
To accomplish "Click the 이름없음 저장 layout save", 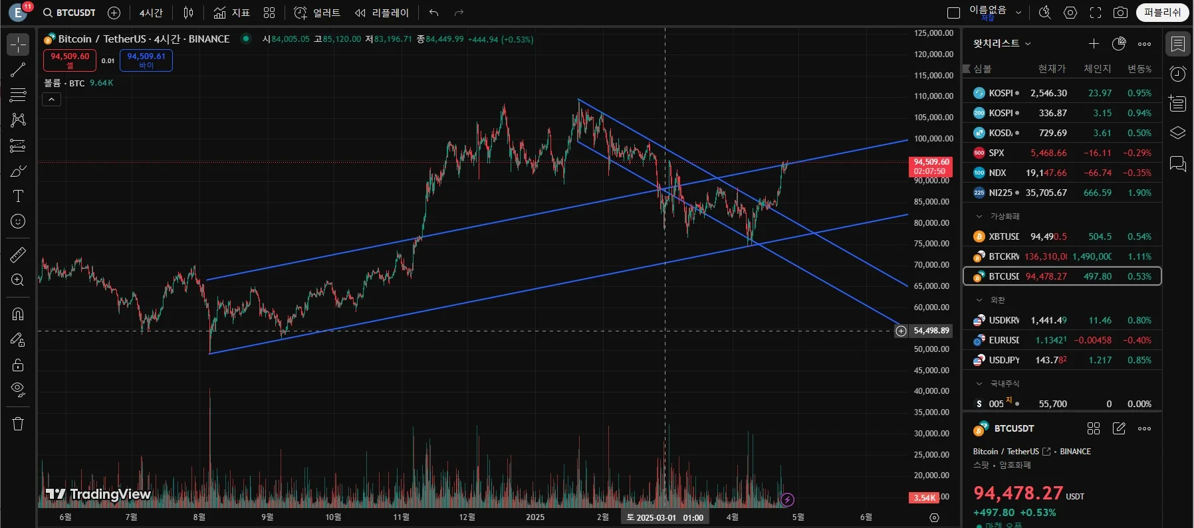I will pos(987,13).
